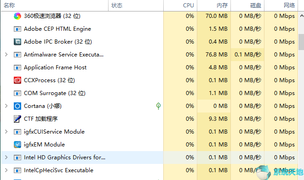Image resolution: width=304 pixels, height=180 pixels.
Task: Select Intel HD Graphics Drivers for... name
Action: coord(64,157)
